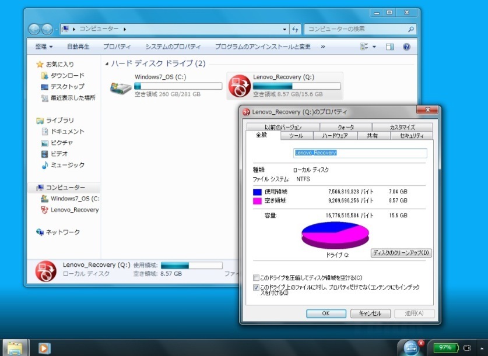The image size is (488, 356).
Task: Click the magnifier icon in the search box
Action: [x=411, y=29]
